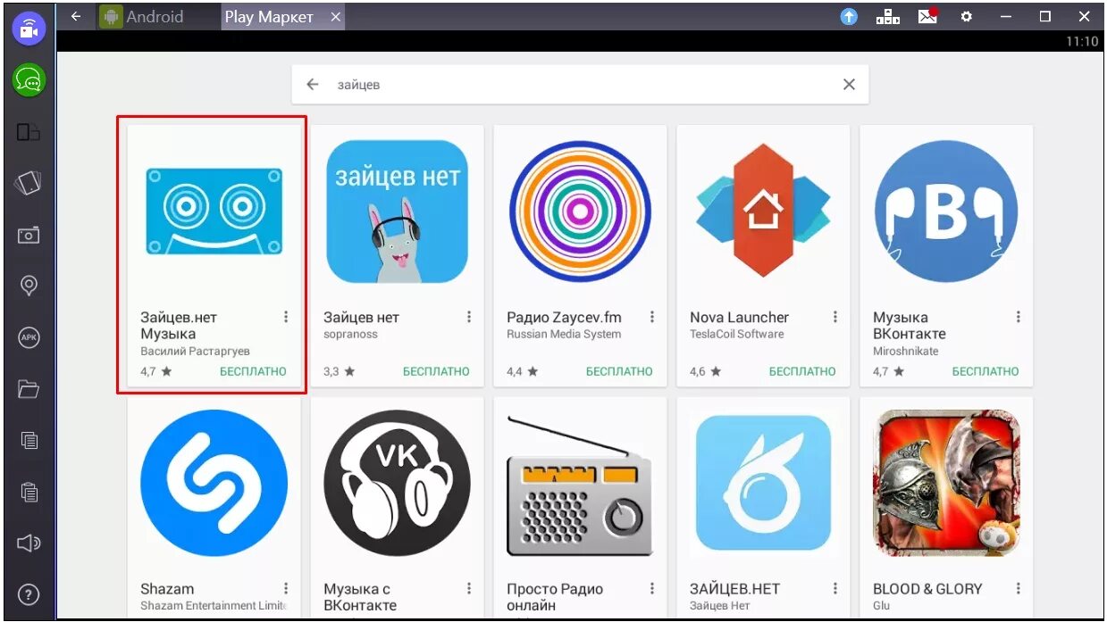Open the mail notification icon
The image size is (1107, 622).
(928, 15)
